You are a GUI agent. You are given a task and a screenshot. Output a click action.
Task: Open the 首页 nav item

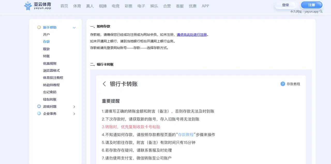tap(64, 6)
